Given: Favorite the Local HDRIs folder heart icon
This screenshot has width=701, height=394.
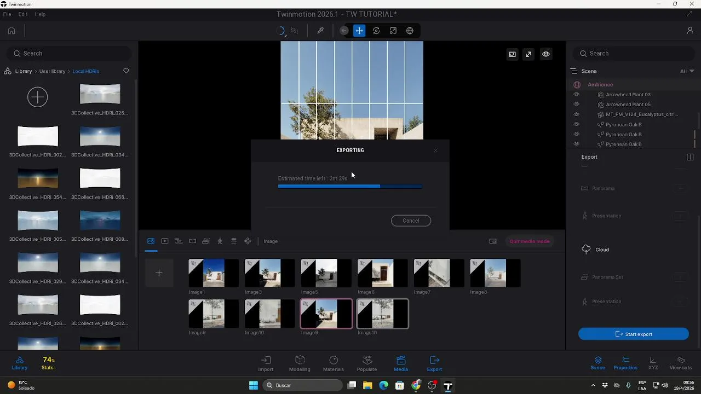Looking at the screenshot, I should pos(126,71).
